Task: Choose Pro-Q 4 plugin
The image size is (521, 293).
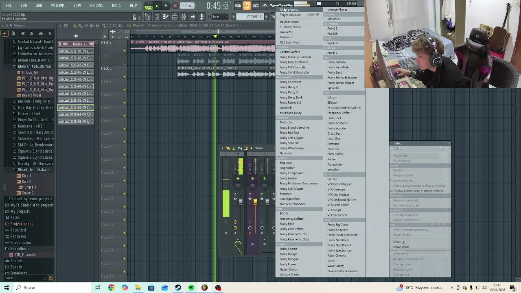Action: tap(333, 43)
